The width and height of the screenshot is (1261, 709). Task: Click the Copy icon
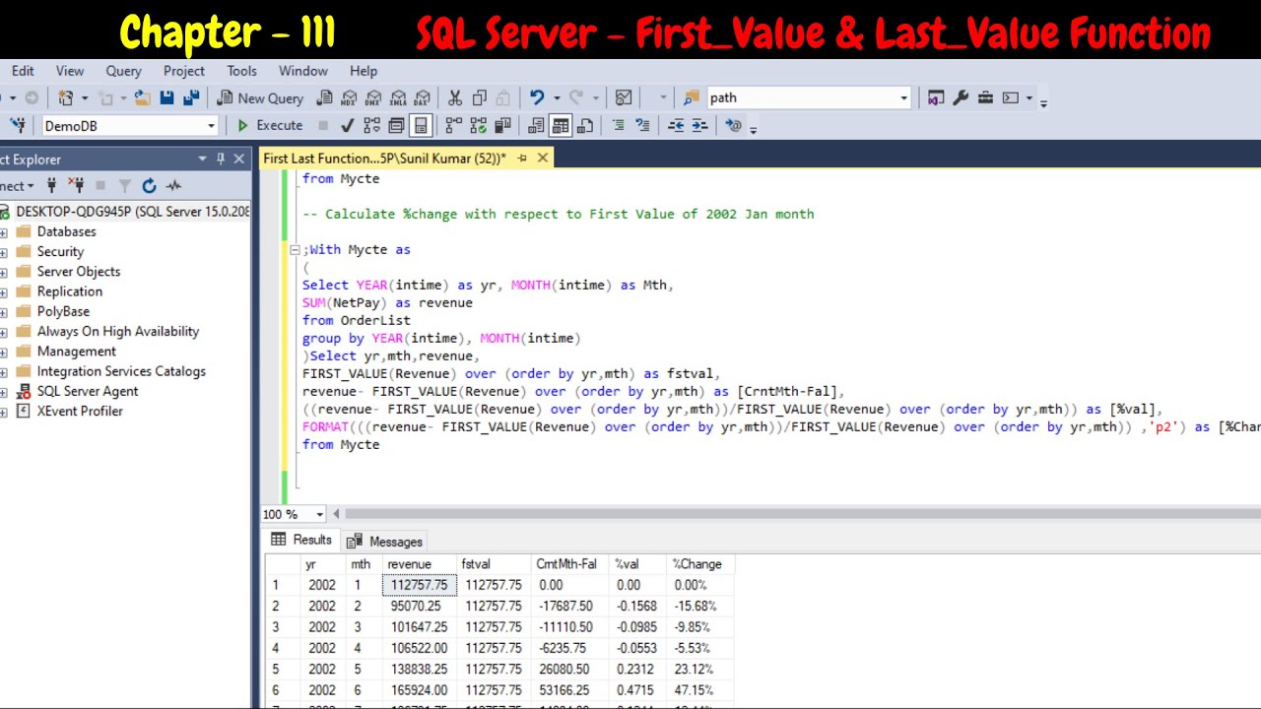(480, 97)
